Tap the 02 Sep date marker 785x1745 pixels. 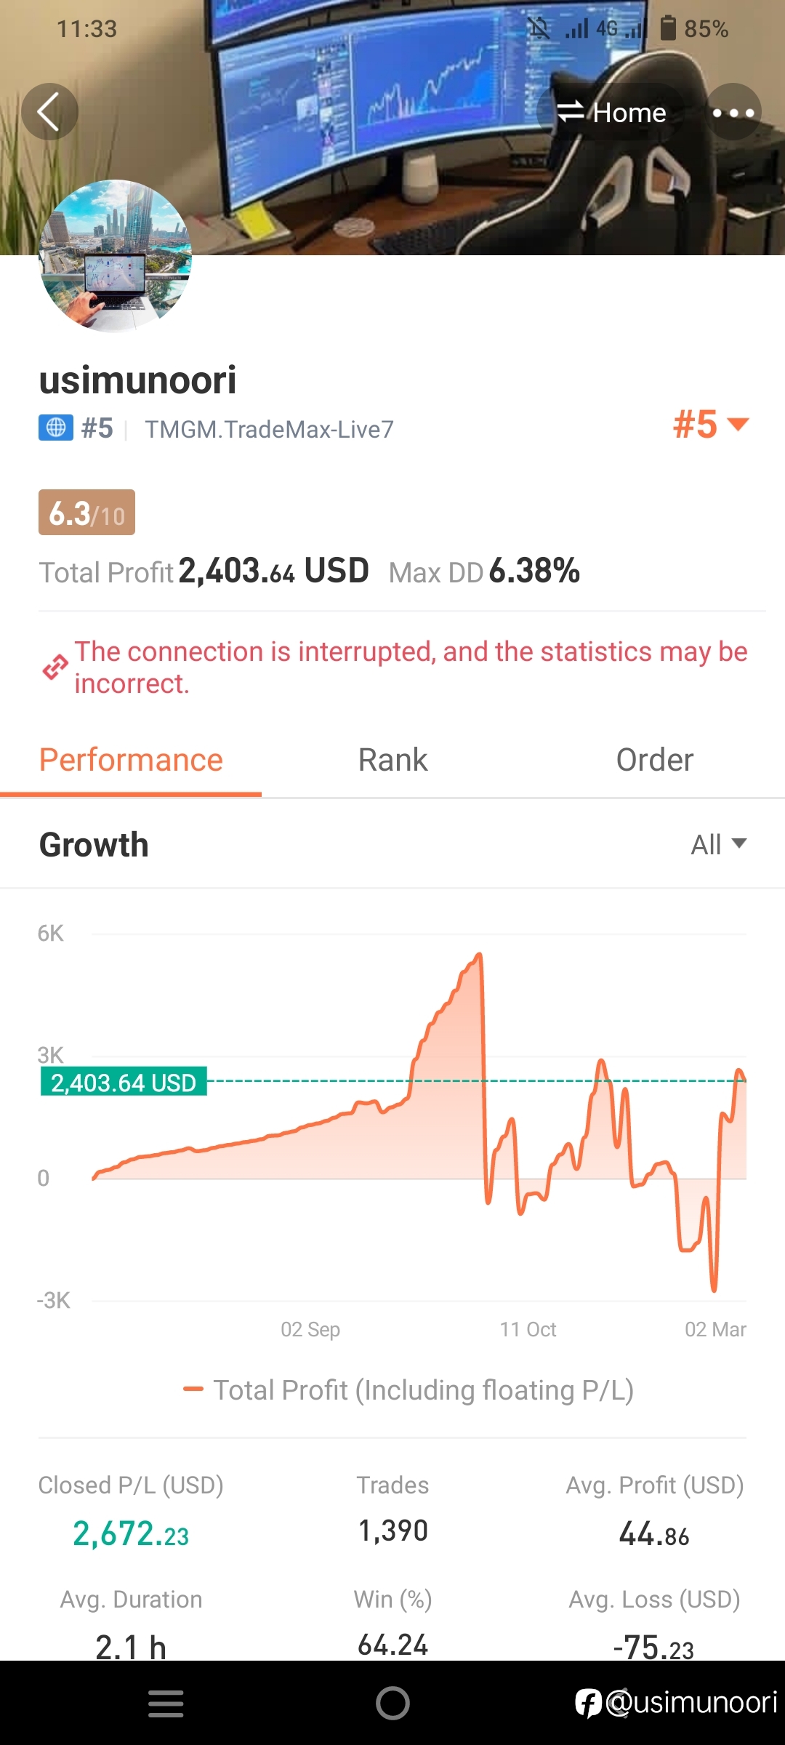tap(310, 1330)
